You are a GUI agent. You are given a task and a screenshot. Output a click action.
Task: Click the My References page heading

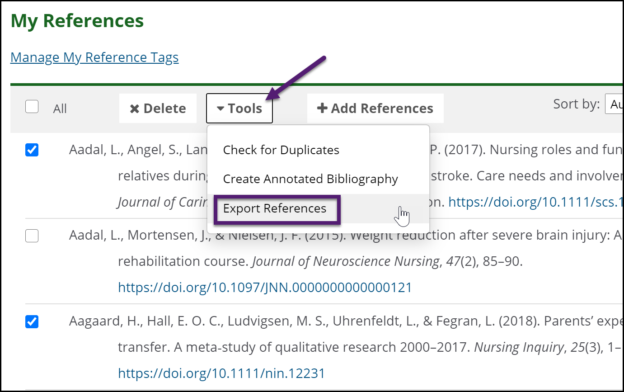[76, 20]
